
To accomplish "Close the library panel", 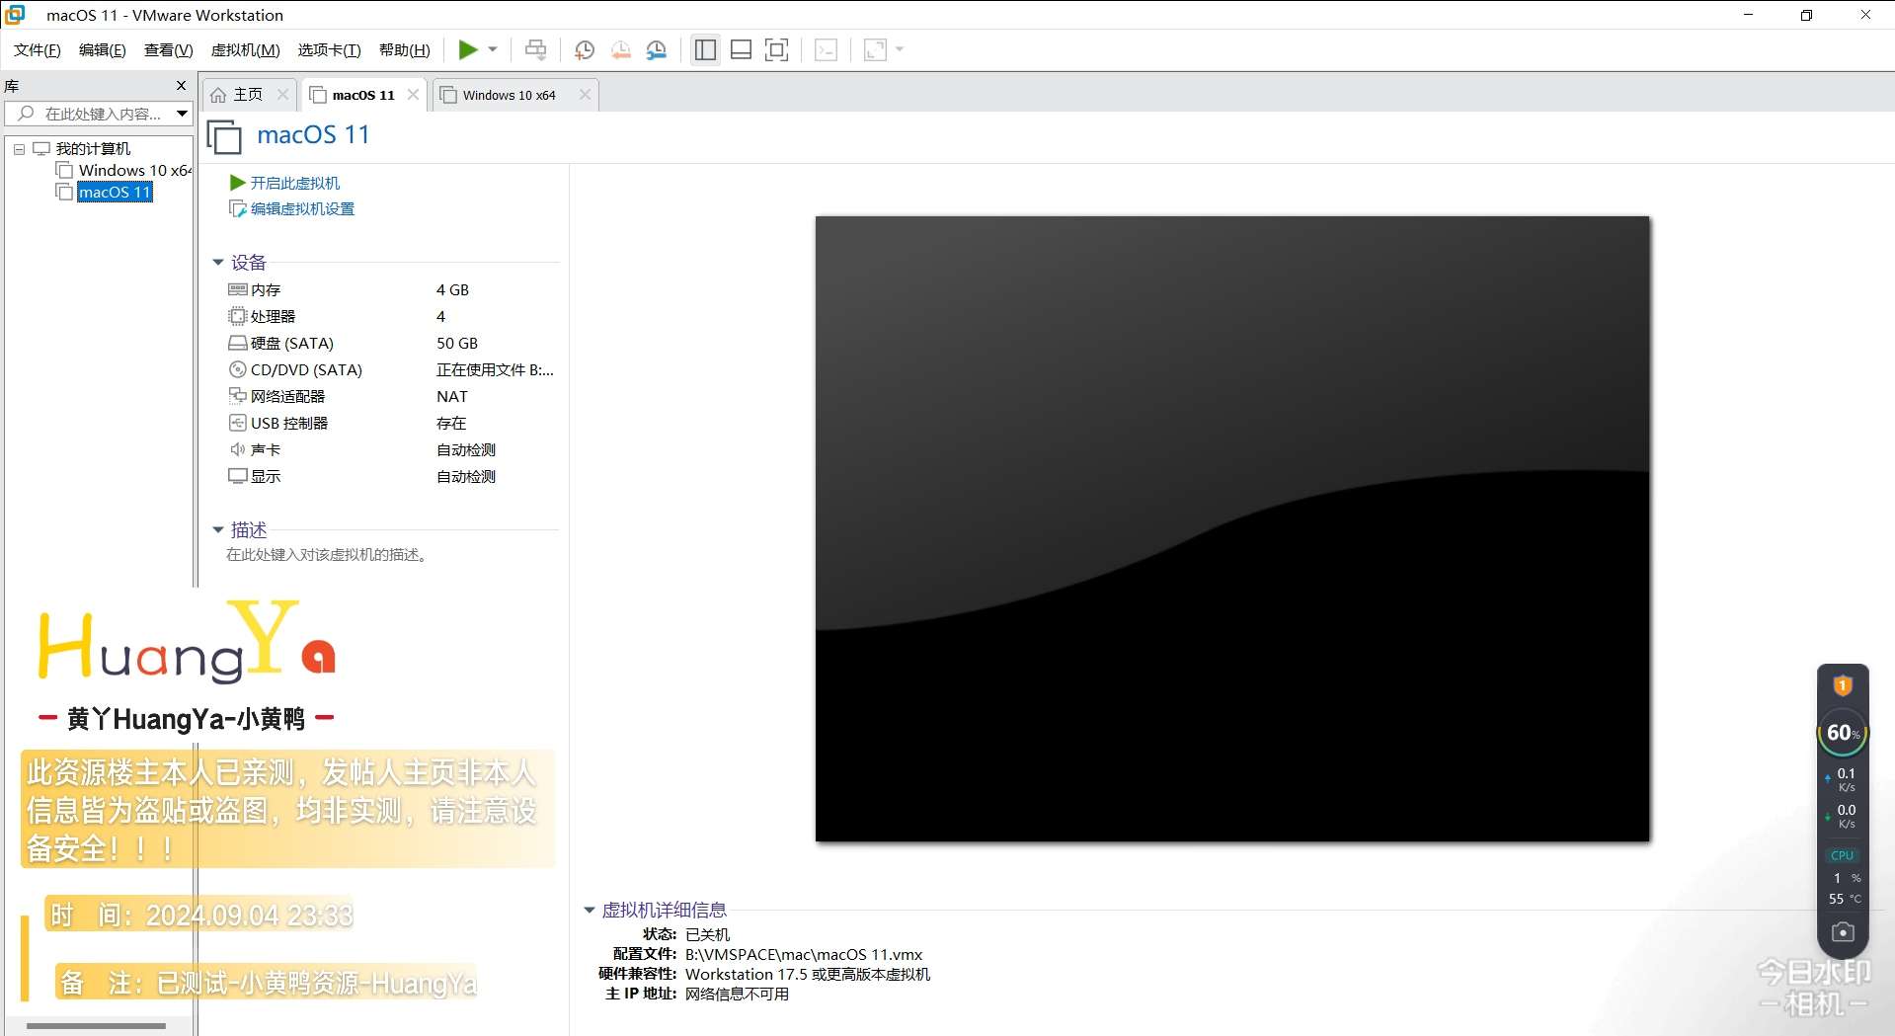I will coord(181,86).
